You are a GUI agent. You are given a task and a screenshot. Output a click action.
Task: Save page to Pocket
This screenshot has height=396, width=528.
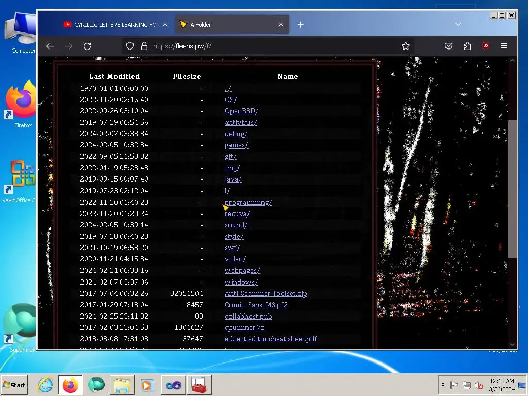pyautogui.click(x=449, y=46)
